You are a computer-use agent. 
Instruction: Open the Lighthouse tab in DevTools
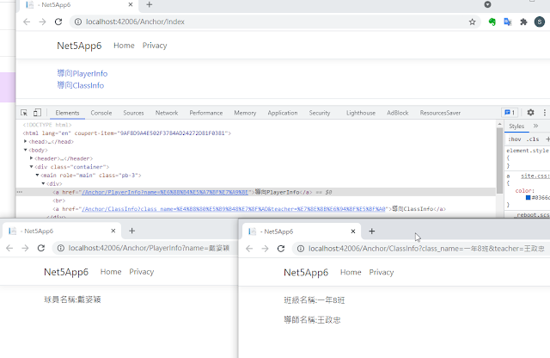[x=361, y=113]
